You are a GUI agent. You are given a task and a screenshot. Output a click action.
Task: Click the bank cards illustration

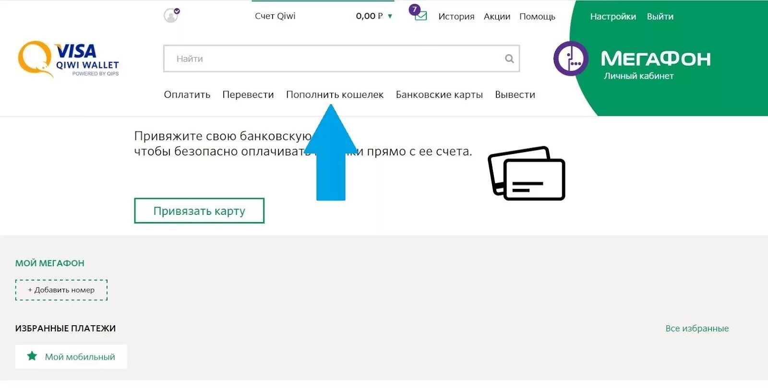(x=527, y=173)
